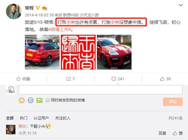188x140 pixels.
Task: View the red car rear photo
Action: 42,52
